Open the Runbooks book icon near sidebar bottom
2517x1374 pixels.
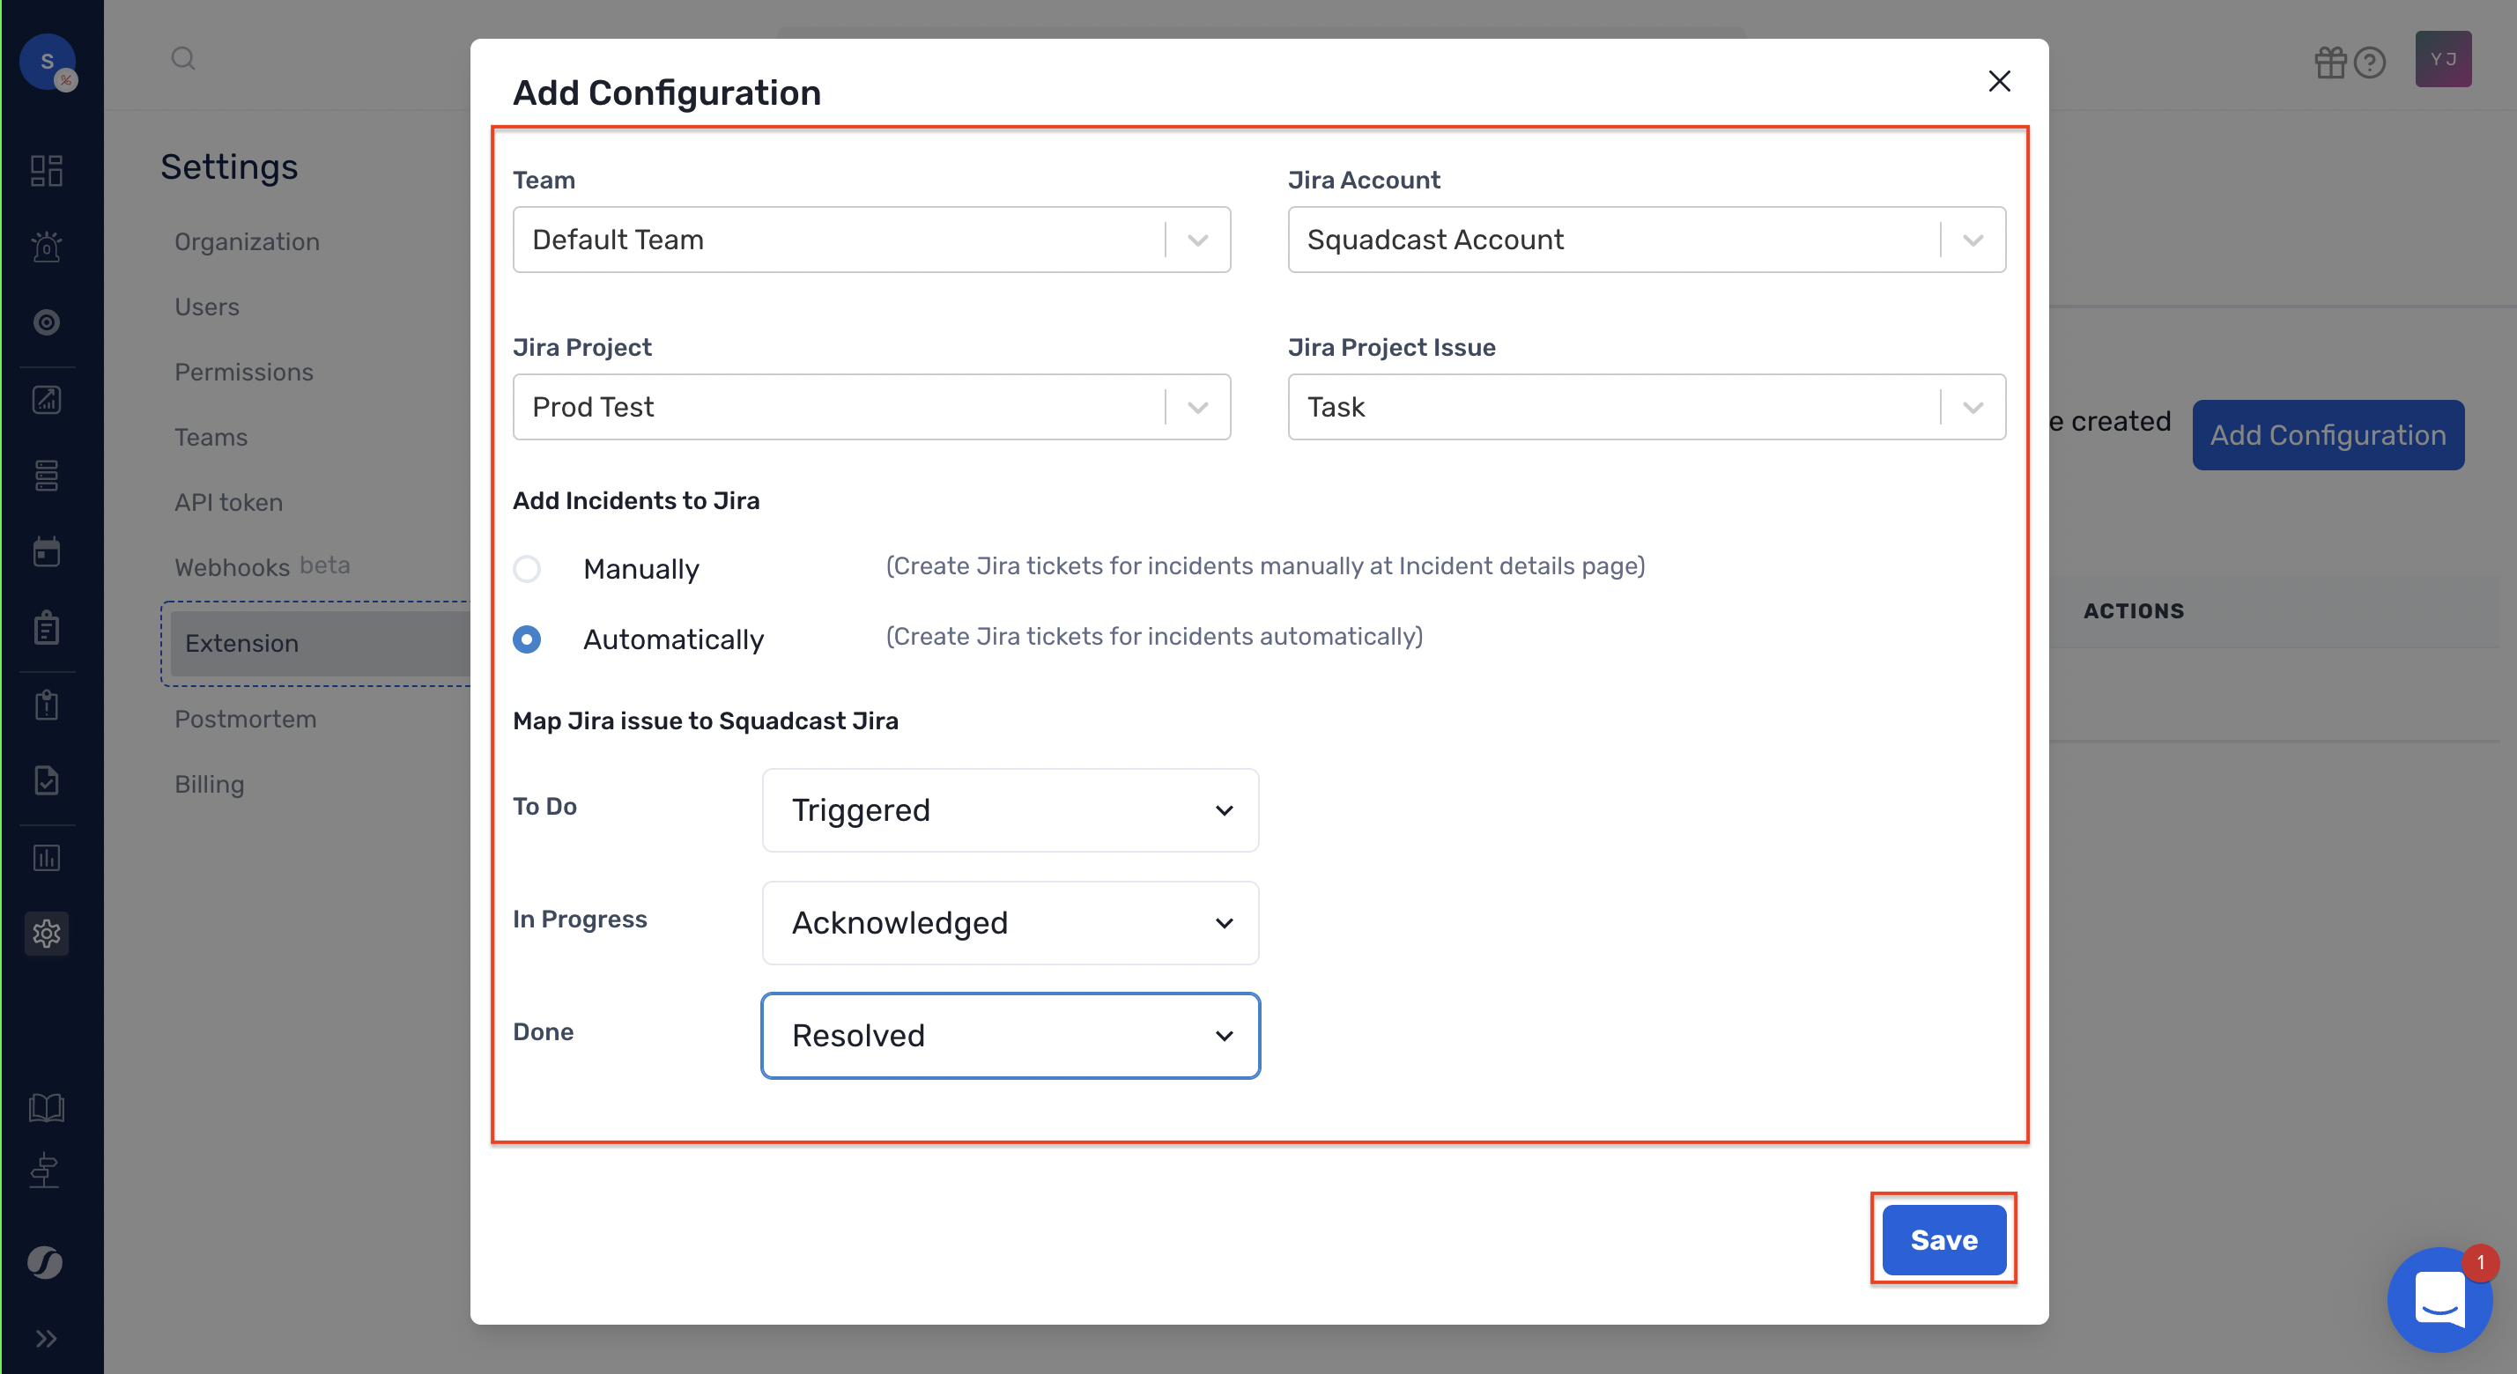point(46,1107)
